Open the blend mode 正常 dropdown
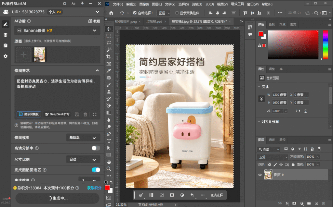 pos(273,157)
